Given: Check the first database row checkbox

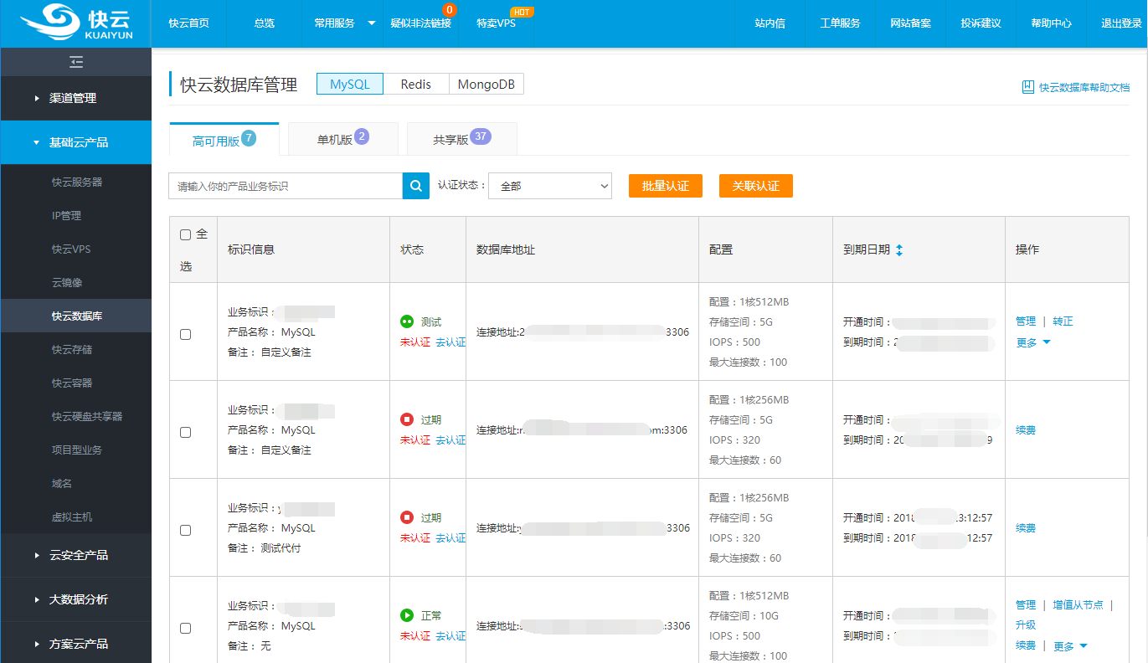Looking at the screenshot, I should coord(185,334).
